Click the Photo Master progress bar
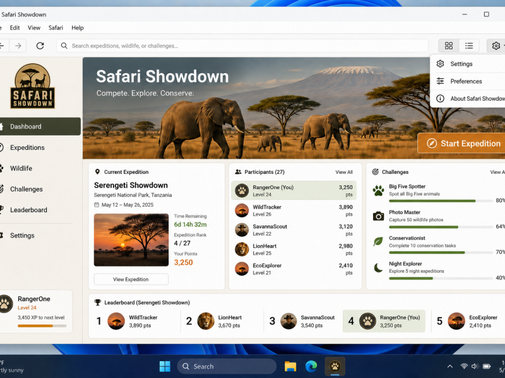The image size is (505, 378). tap(441, 227)
